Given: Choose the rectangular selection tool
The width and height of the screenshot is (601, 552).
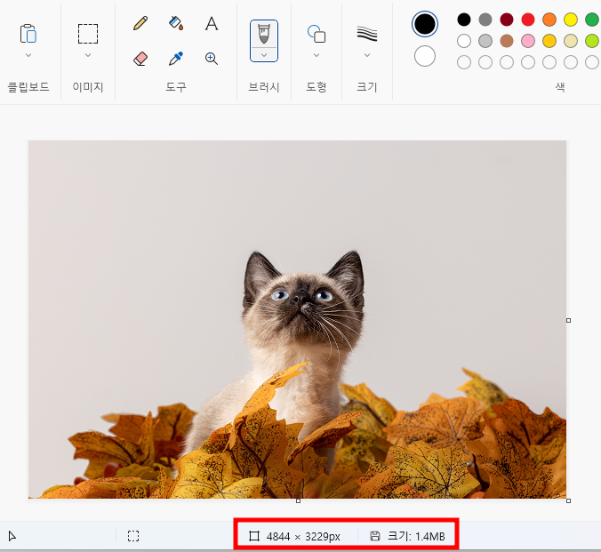Looking at the screenshot, I should (x=88, y=34).
